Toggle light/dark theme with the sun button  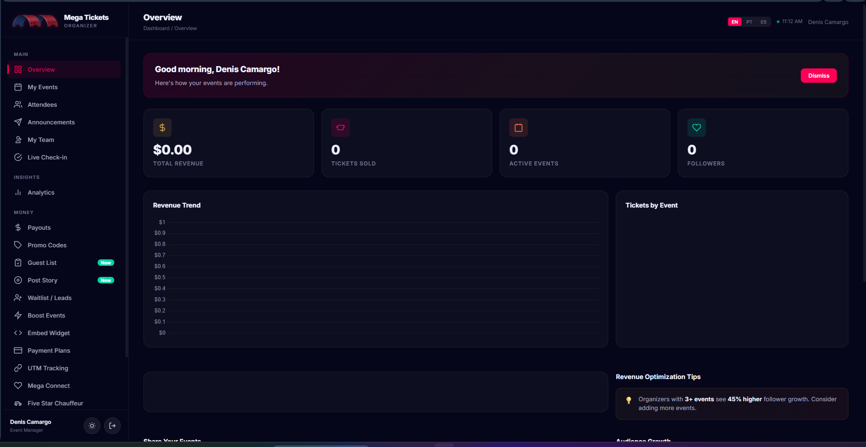(x=92, y=426)
